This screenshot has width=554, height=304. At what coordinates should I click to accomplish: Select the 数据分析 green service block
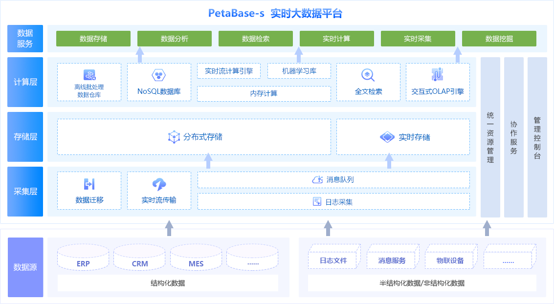click(x=175, y=39)
